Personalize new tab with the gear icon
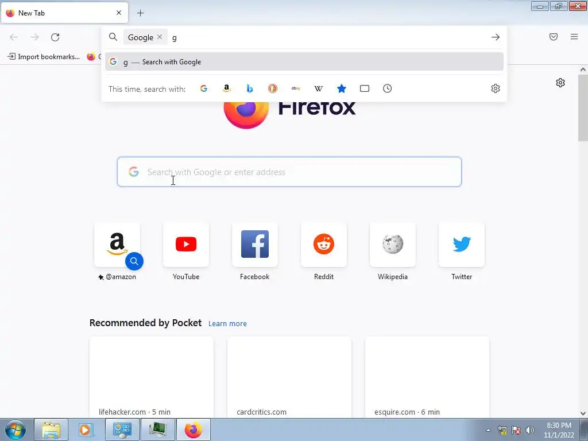588x441 pixels. [x=560, y=83]
